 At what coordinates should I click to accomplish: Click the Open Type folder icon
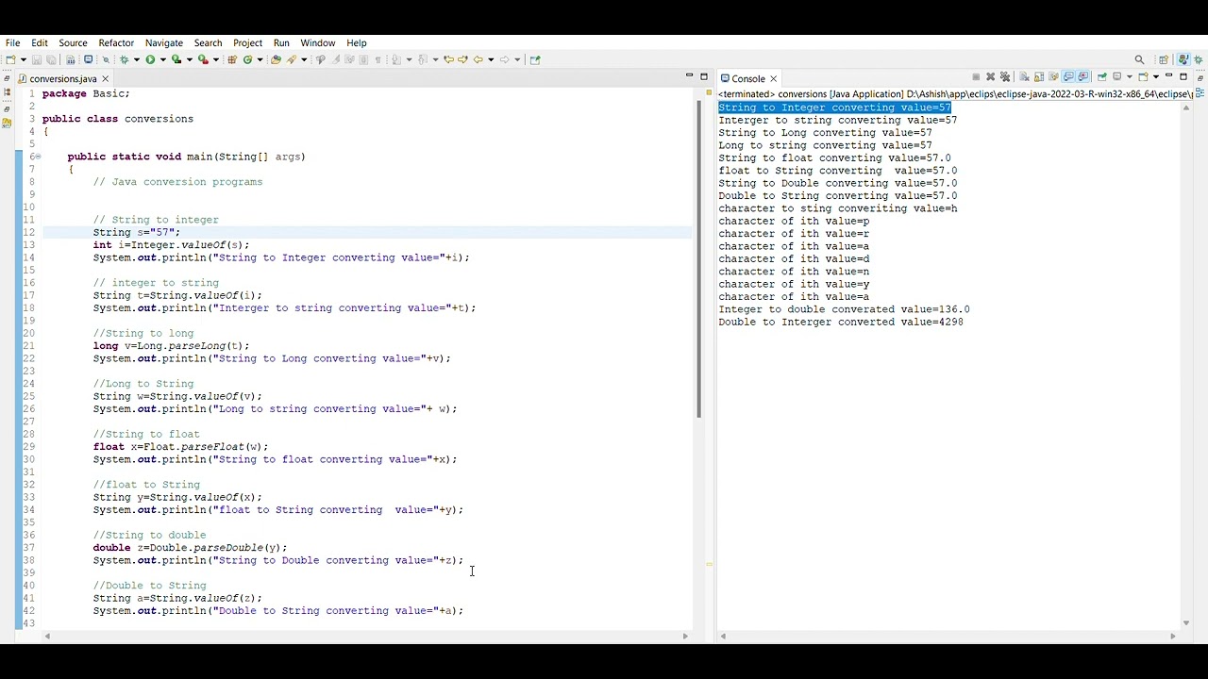[276, 59]
